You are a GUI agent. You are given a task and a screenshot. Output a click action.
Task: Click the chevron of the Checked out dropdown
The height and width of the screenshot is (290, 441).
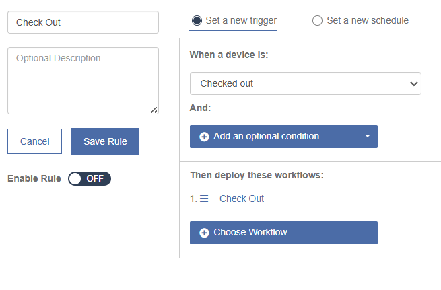coord(413,83)
